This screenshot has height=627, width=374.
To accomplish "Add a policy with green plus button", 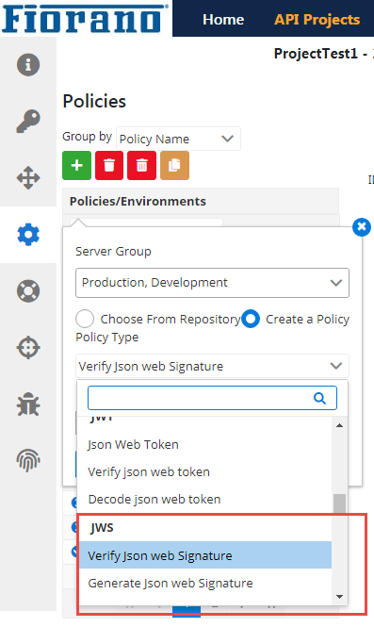I will 76,165.
